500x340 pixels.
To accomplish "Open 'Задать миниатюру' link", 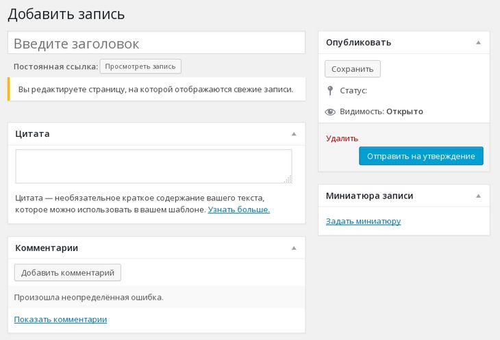I will pos(363,221).
